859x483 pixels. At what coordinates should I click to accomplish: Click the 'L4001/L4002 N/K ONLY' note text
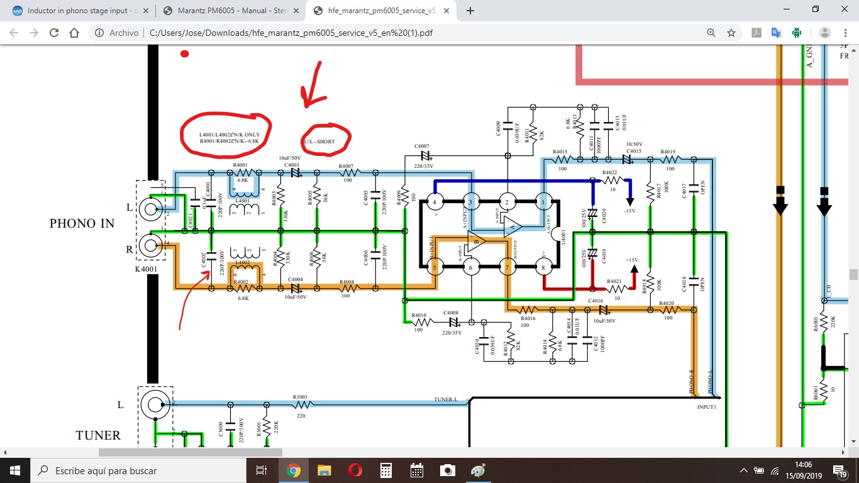[x=230, y=135]
